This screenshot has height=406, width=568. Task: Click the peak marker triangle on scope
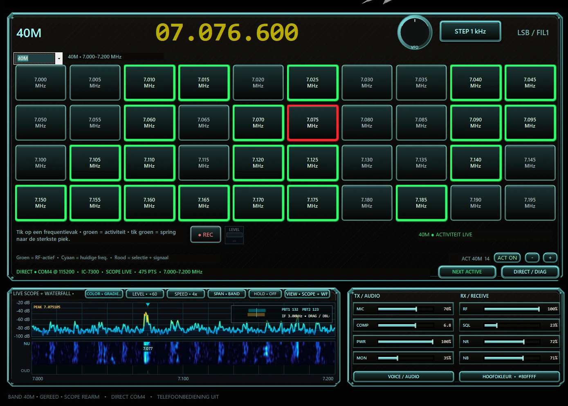(x=148, y=305)
